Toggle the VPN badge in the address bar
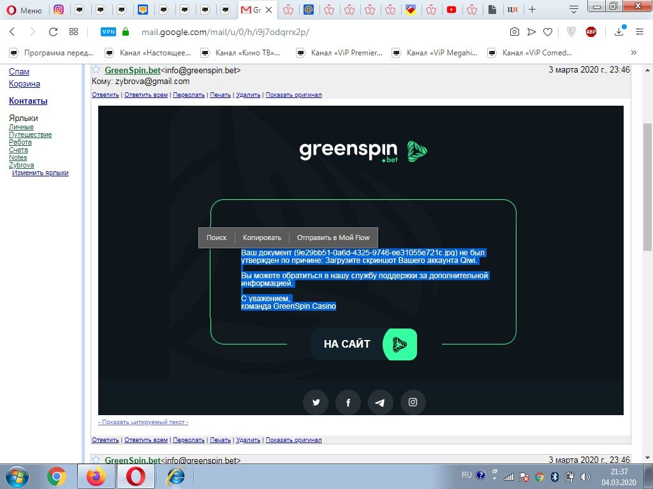This screenshot has height=489, width=653. point(108,32)
